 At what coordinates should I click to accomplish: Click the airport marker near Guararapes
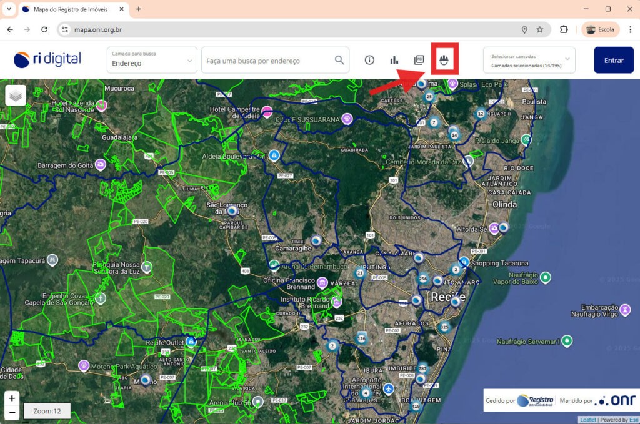click(389, 389)
